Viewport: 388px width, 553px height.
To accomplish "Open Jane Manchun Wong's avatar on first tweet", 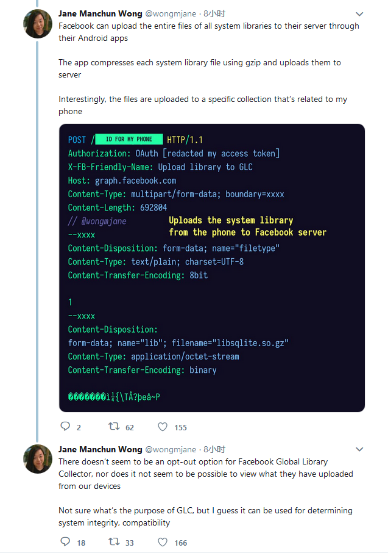I will [38, 24].
